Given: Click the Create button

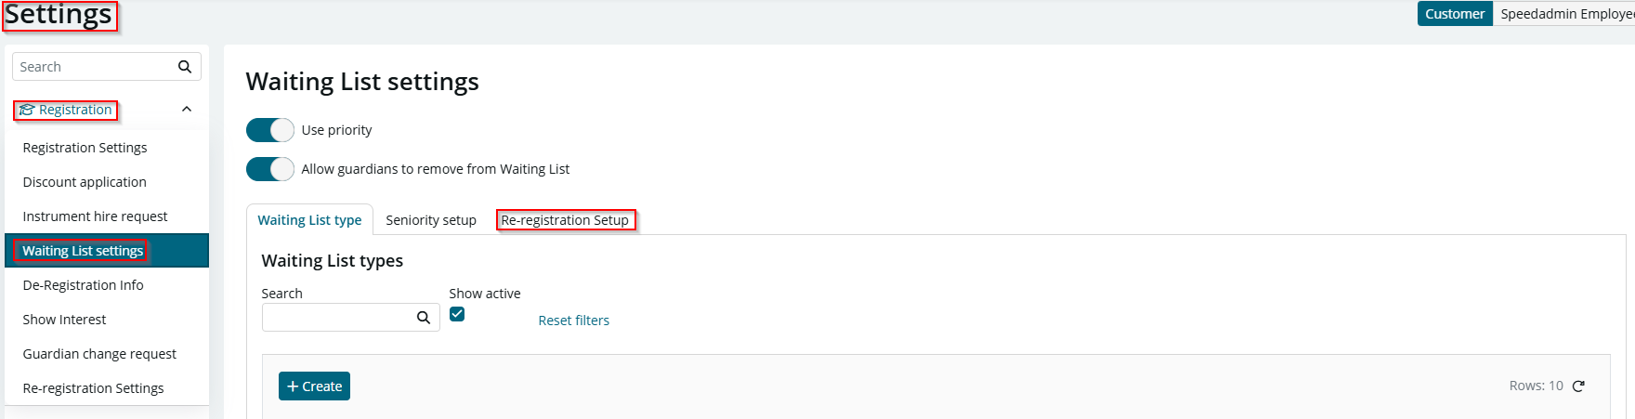Looking at the screenshot, I should point(314,386).
